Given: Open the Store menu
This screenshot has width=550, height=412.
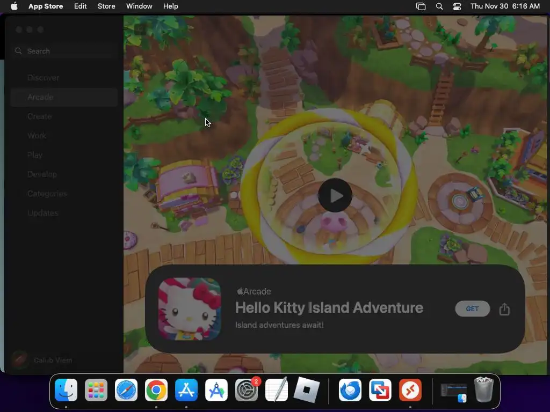Looking at the screenshot, I should point(106,6).
